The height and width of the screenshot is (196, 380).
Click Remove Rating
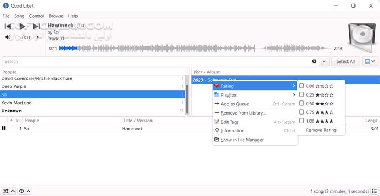click(321, 130)
